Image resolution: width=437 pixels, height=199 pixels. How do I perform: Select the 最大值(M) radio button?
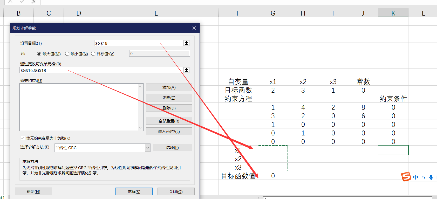pos(39,54)
